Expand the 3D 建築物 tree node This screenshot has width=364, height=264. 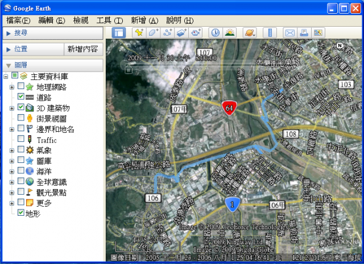[12, 108]
